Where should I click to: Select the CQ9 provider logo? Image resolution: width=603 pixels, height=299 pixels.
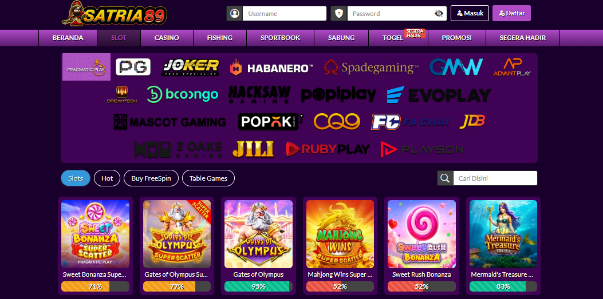(x=337, y=122)
